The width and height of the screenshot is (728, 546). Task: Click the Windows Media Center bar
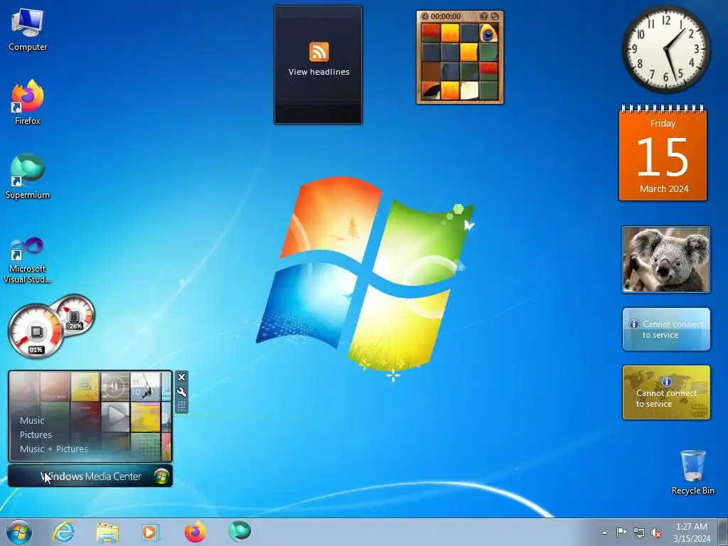pos(90,476)
